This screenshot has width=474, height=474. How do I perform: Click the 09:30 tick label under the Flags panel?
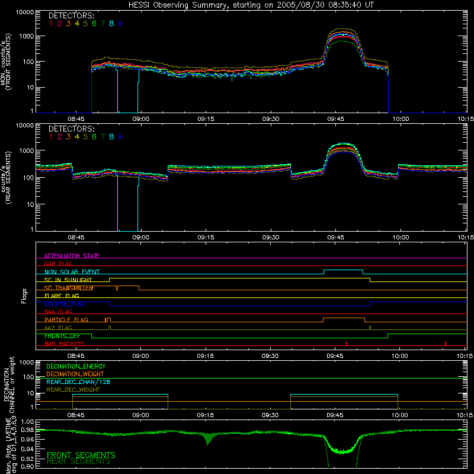click(x=270, y=356)
